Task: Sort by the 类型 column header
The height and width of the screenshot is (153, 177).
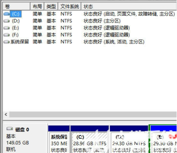Action: [x=51, y=7]
